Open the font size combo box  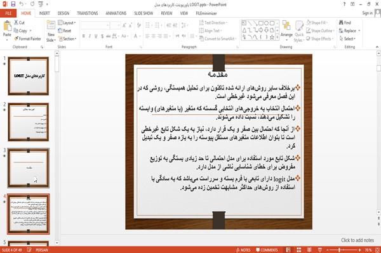[x=115, y=25]
